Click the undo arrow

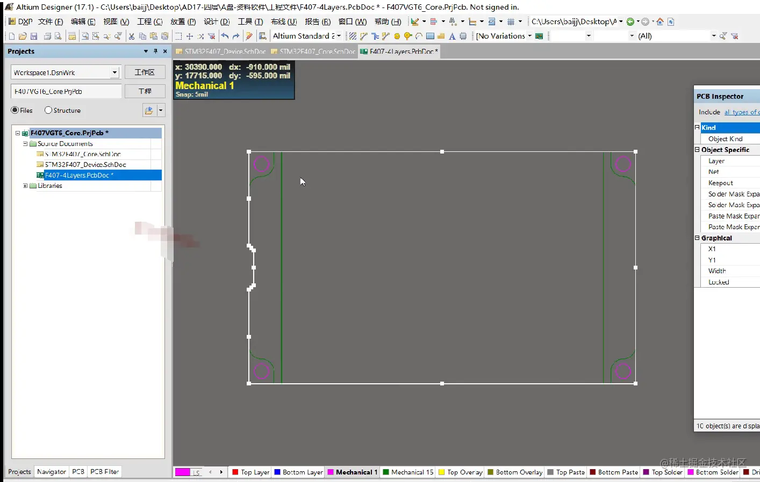click(225, 36)
